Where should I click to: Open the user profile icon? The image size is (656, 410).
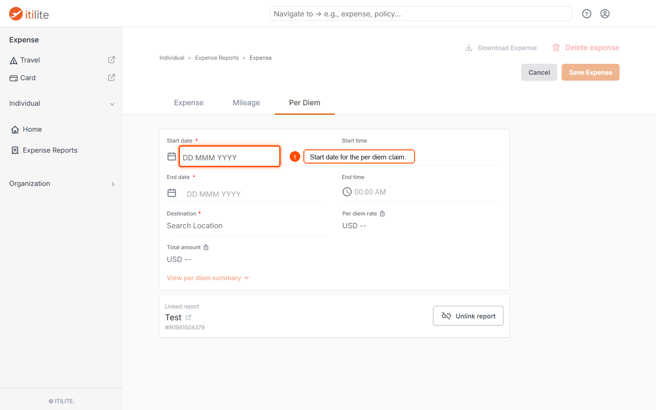pyautogui.click(x=605, y=14)
